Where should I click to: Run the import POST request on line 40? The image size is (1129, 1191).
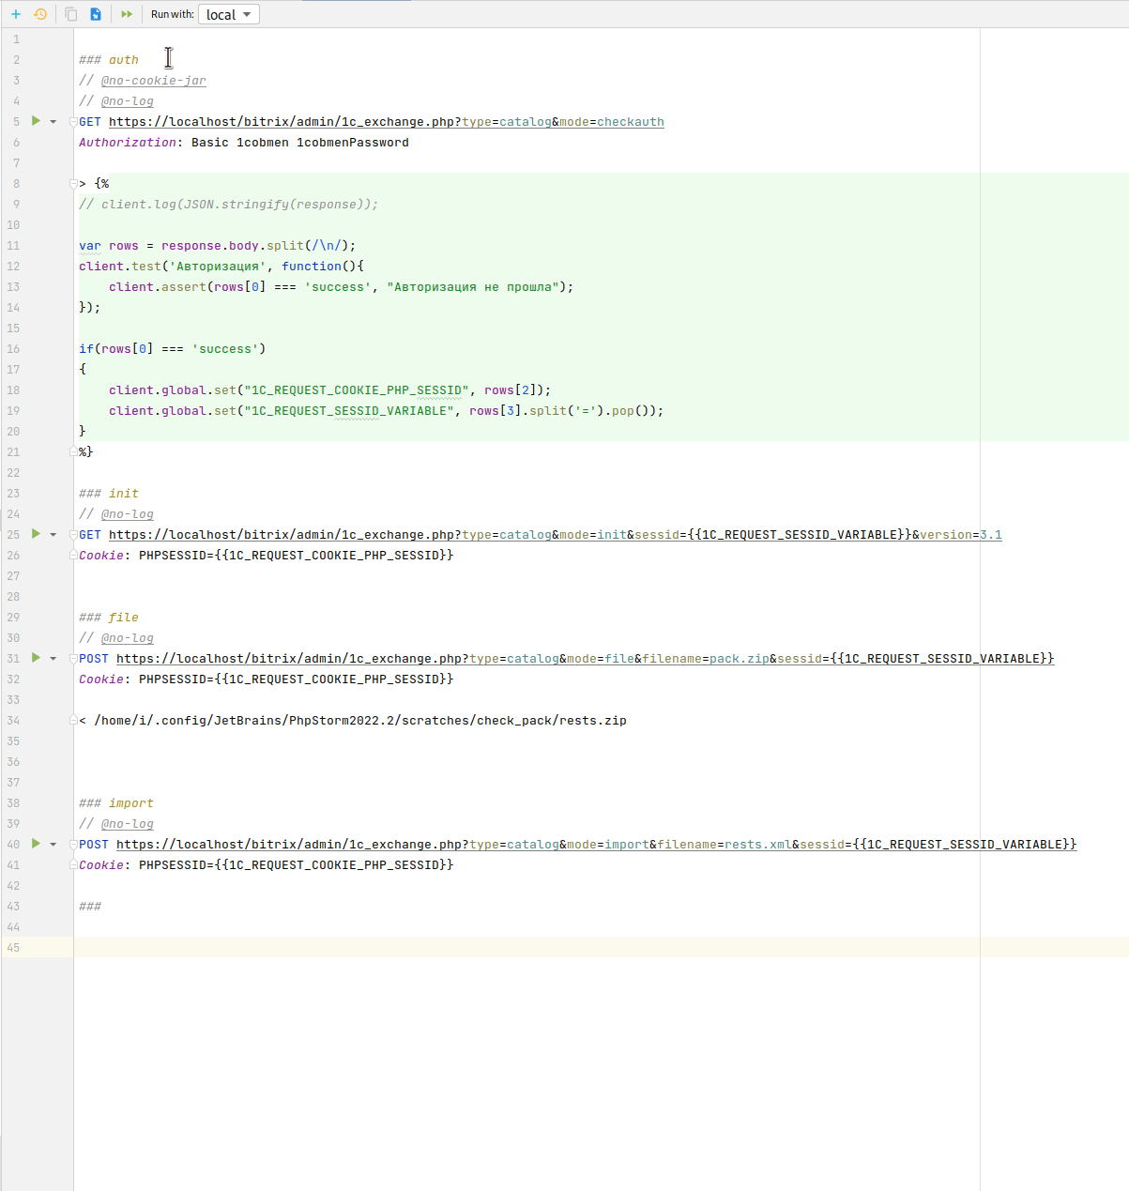tap(36, 844)
